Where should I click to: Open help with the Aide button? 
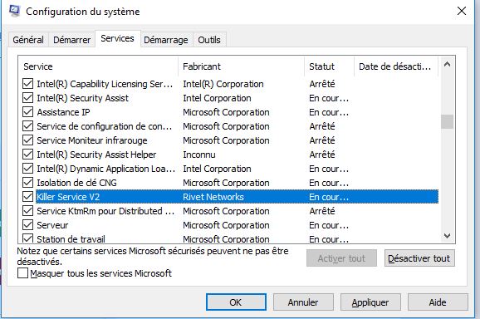[x=438, y=302]
